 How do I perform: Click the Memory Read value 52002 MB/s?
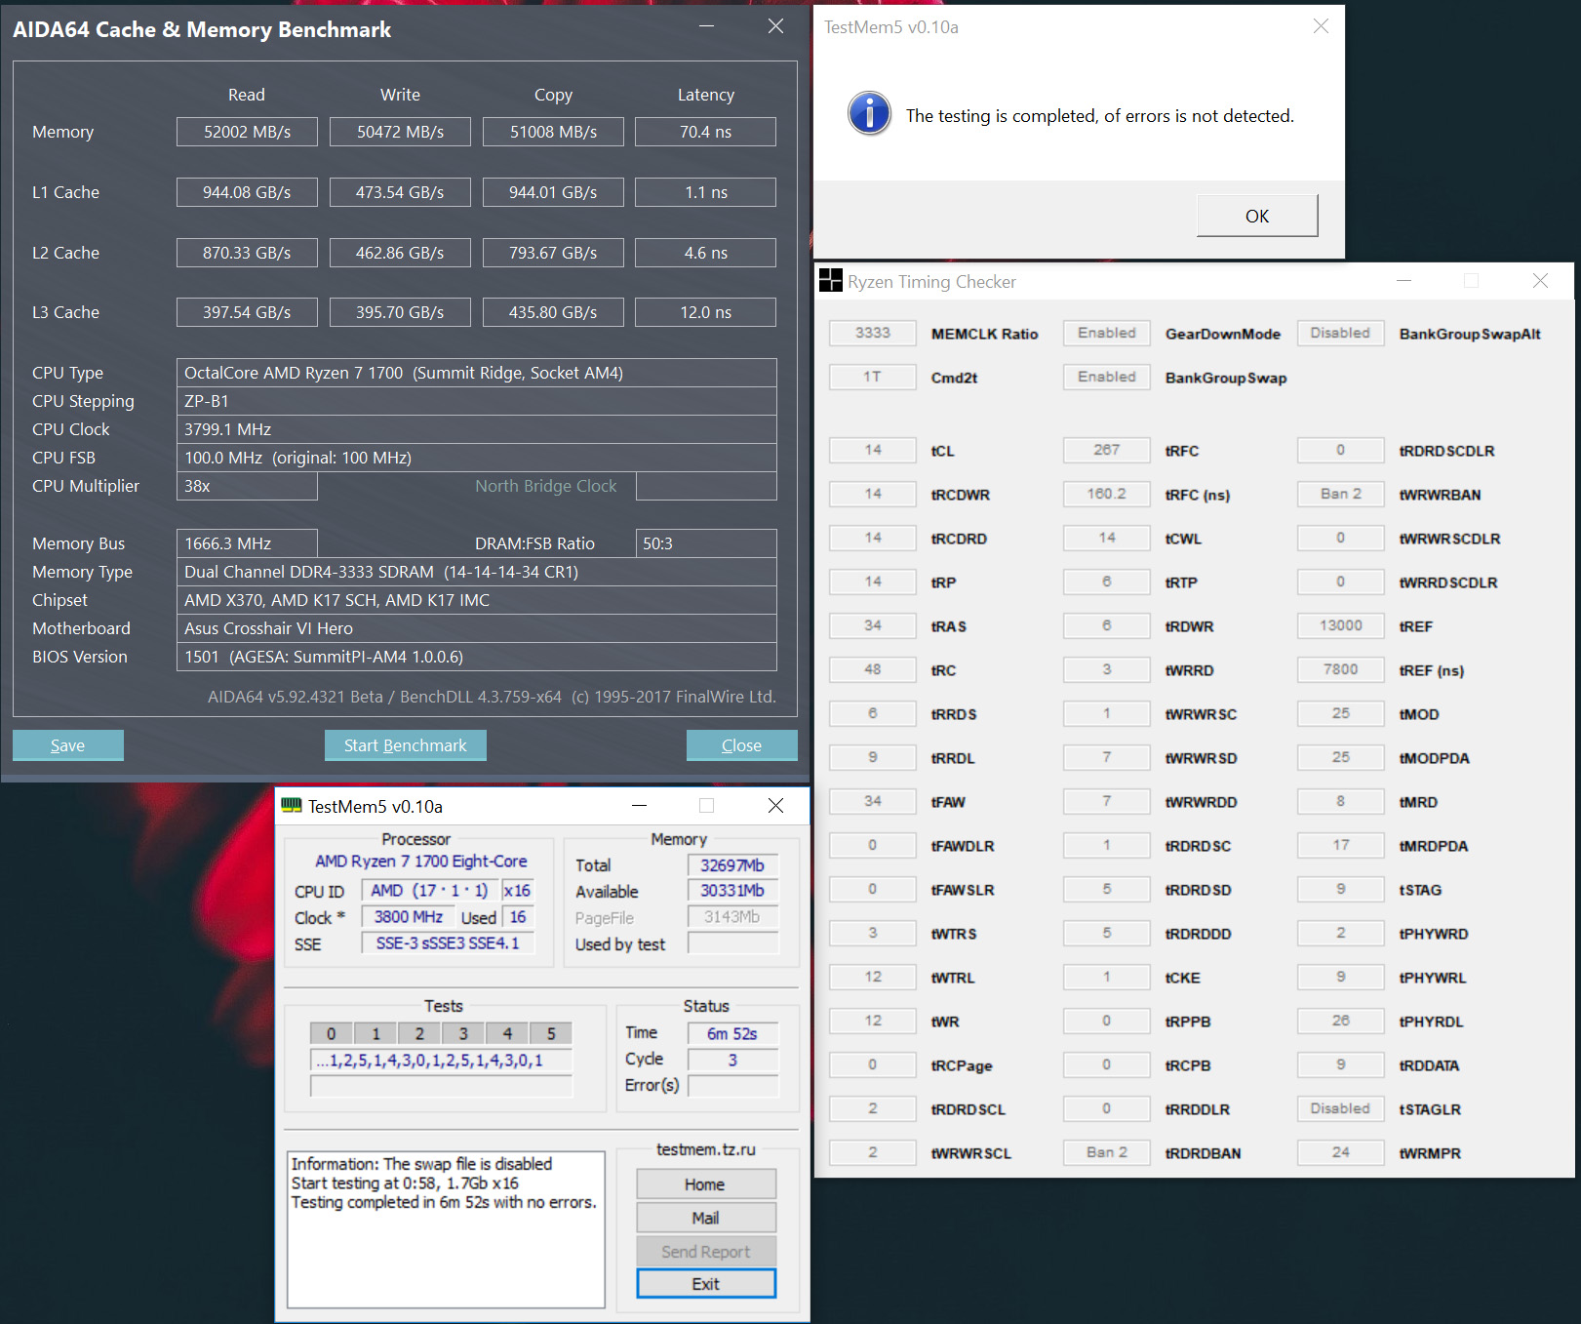[x=247, y=132]
